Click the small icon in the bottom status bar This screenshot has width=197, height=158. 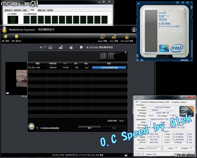coord(126,155)
